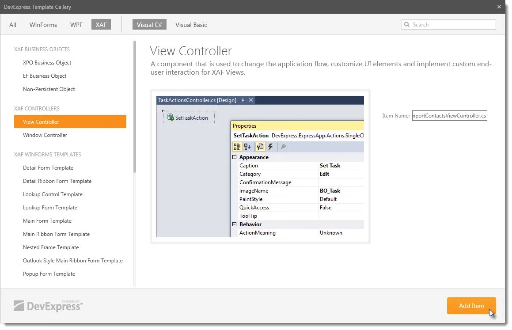This screenshot has height=330, width=512.
Task: Collapse the Behavior property group
Action: pos(235,224)
